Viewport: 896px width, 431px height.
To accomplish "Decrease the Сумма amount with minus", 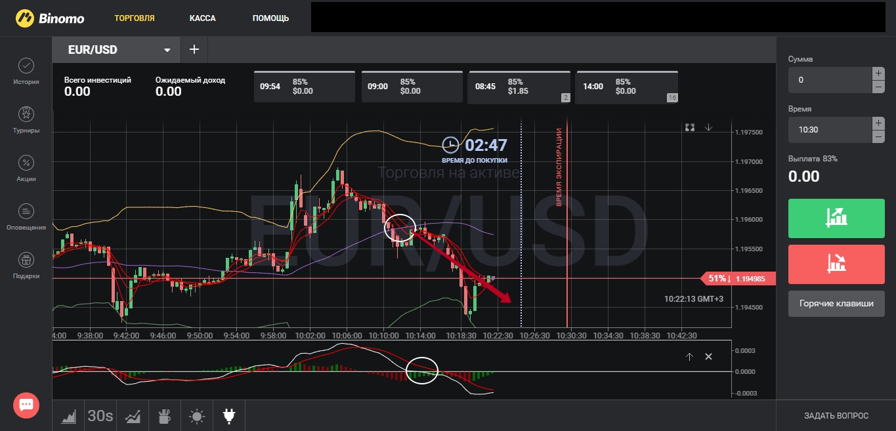I will pyautogui.click(x=878, y=87).
